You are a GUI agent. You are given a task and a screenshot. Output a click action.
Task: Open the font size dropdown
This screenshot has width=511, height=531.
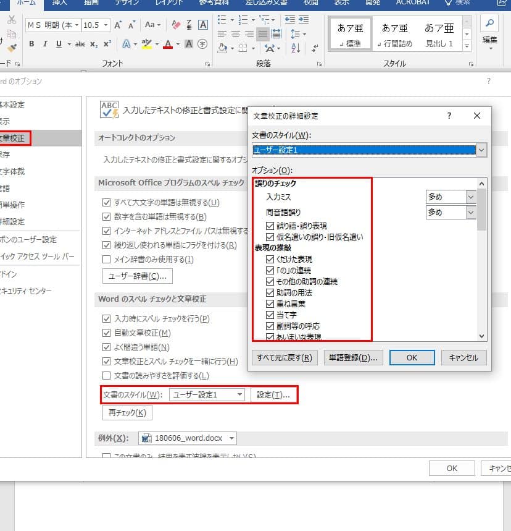tap(106, 25)
